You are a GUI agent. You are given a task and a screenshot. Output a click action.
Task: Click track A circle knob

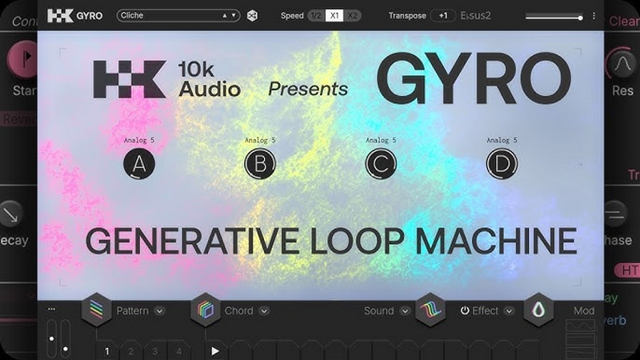pyautogui.click(x=139, y=164)
